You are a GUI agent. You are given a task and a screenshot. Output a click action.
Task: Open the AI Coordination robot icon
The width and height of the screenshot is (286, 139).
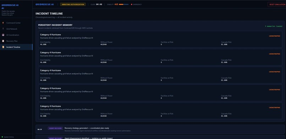tap(3, 35)
